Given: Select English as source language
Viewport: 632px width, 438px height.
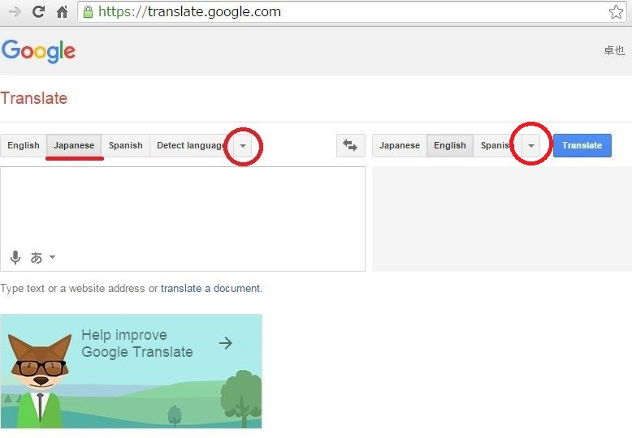Looking at the screenshot, I should click(24, 145).
